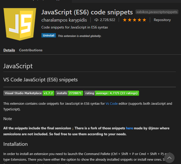Click the rating average 4.77/5 badge
The image size is (181, 164).
point(111,93)
